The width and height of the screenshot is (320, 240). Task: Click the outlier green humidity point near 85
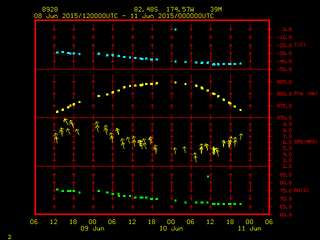(x=208, y=176)
